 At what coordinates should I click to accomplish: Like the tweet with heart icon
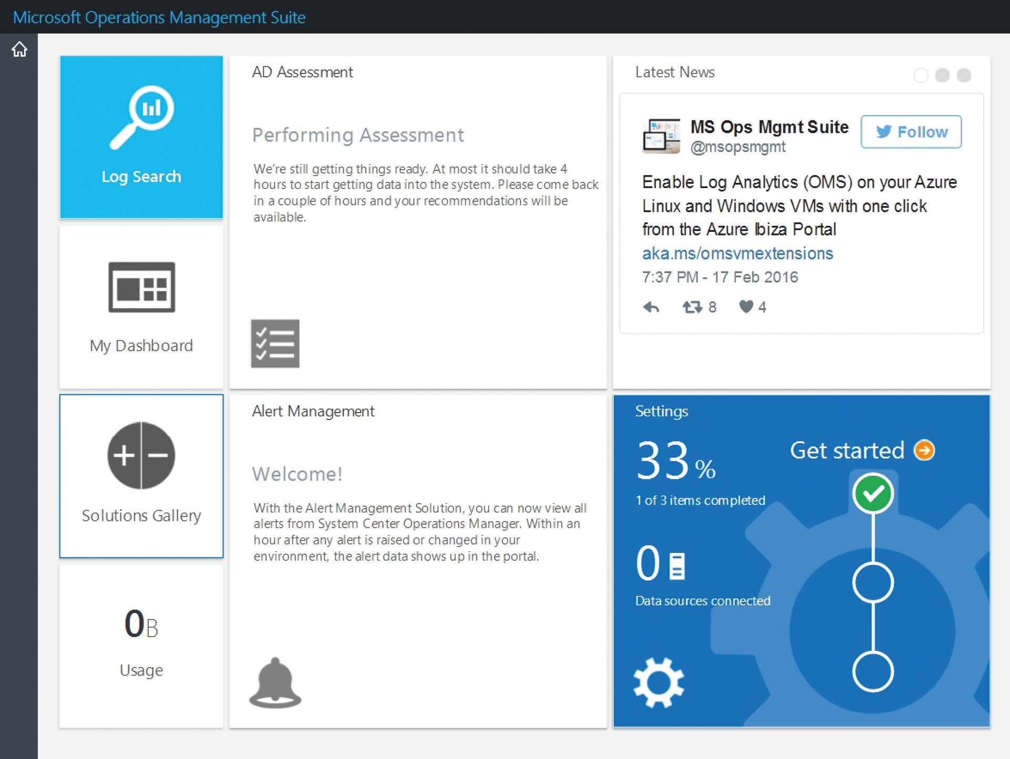[746, 306]
